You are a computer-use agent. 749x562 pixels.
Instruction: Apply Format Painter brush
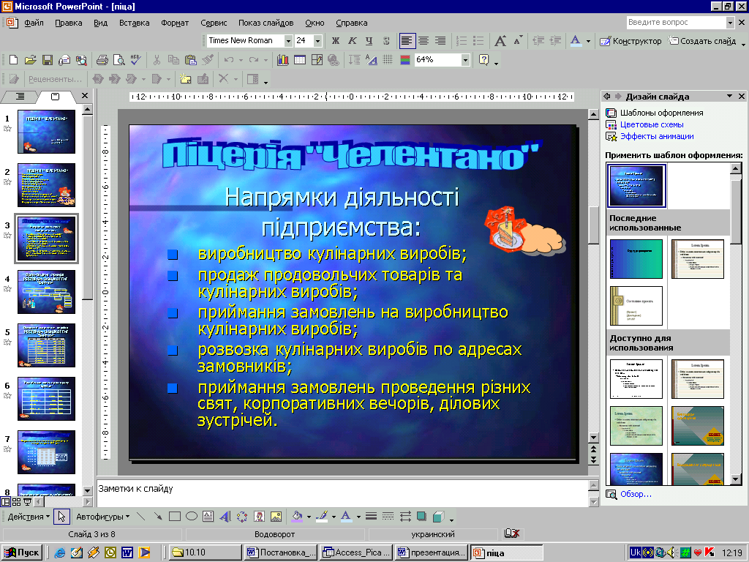point(207,60)
